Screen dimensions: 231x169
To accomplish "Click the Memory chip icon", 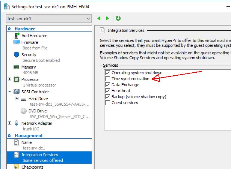I will point(17,67).
